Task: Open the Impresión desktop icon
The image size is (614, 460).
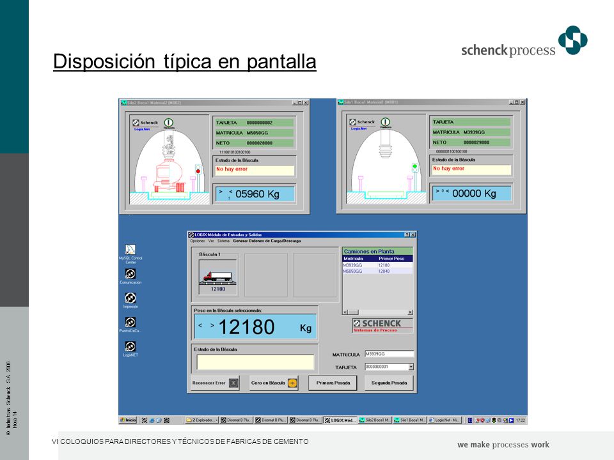Action: tap(130, 300)
